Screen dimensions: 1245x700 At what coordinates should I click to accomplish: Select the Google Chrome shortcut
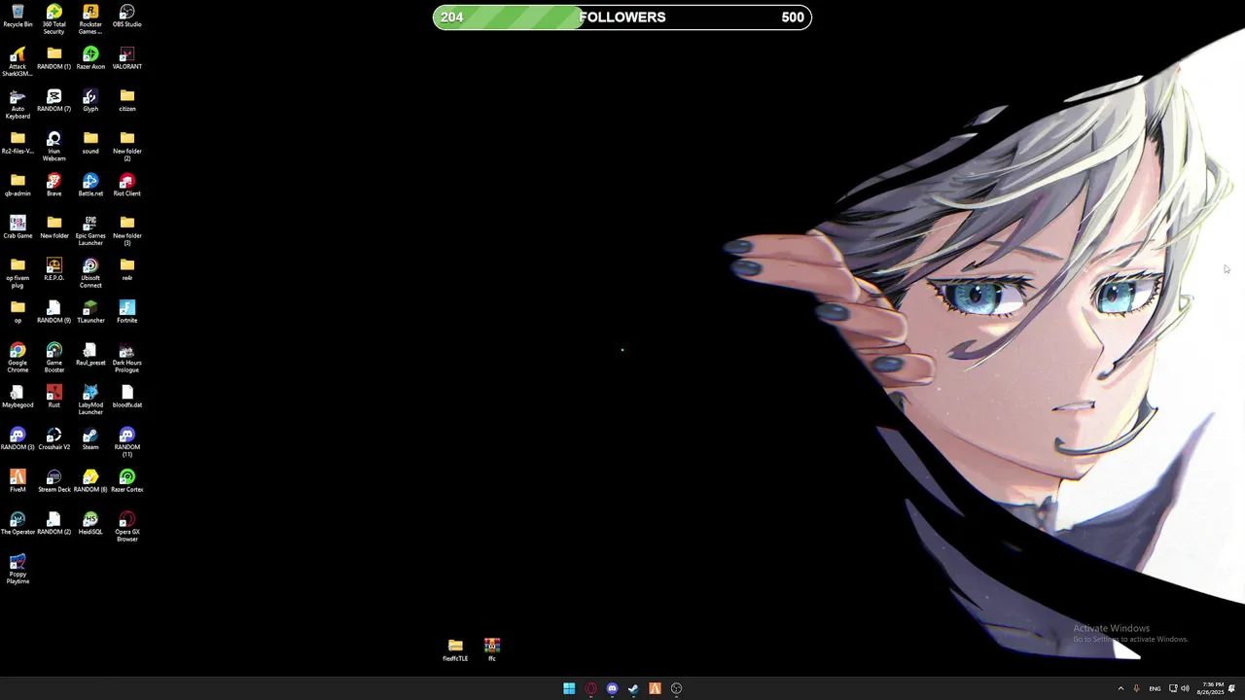18,358
